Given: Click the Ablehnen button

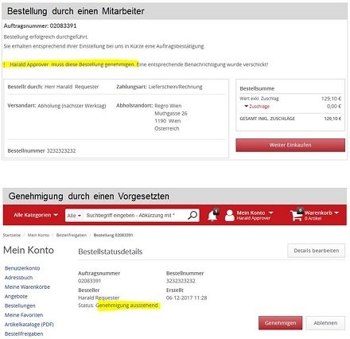Looking at the screenshot, I should (325, 323).
